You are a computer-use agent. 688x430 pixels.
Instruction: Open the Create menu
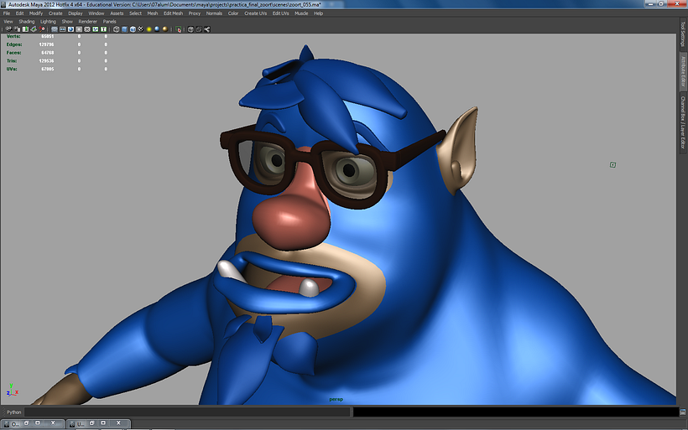(55, 13)
